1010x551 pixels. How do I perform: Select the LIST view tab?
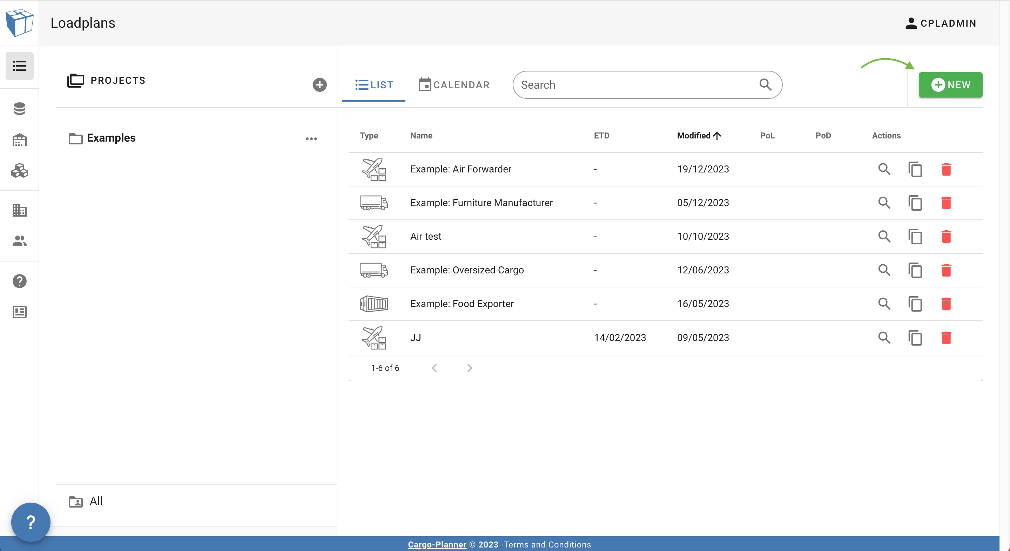click(x=374, y=85)
